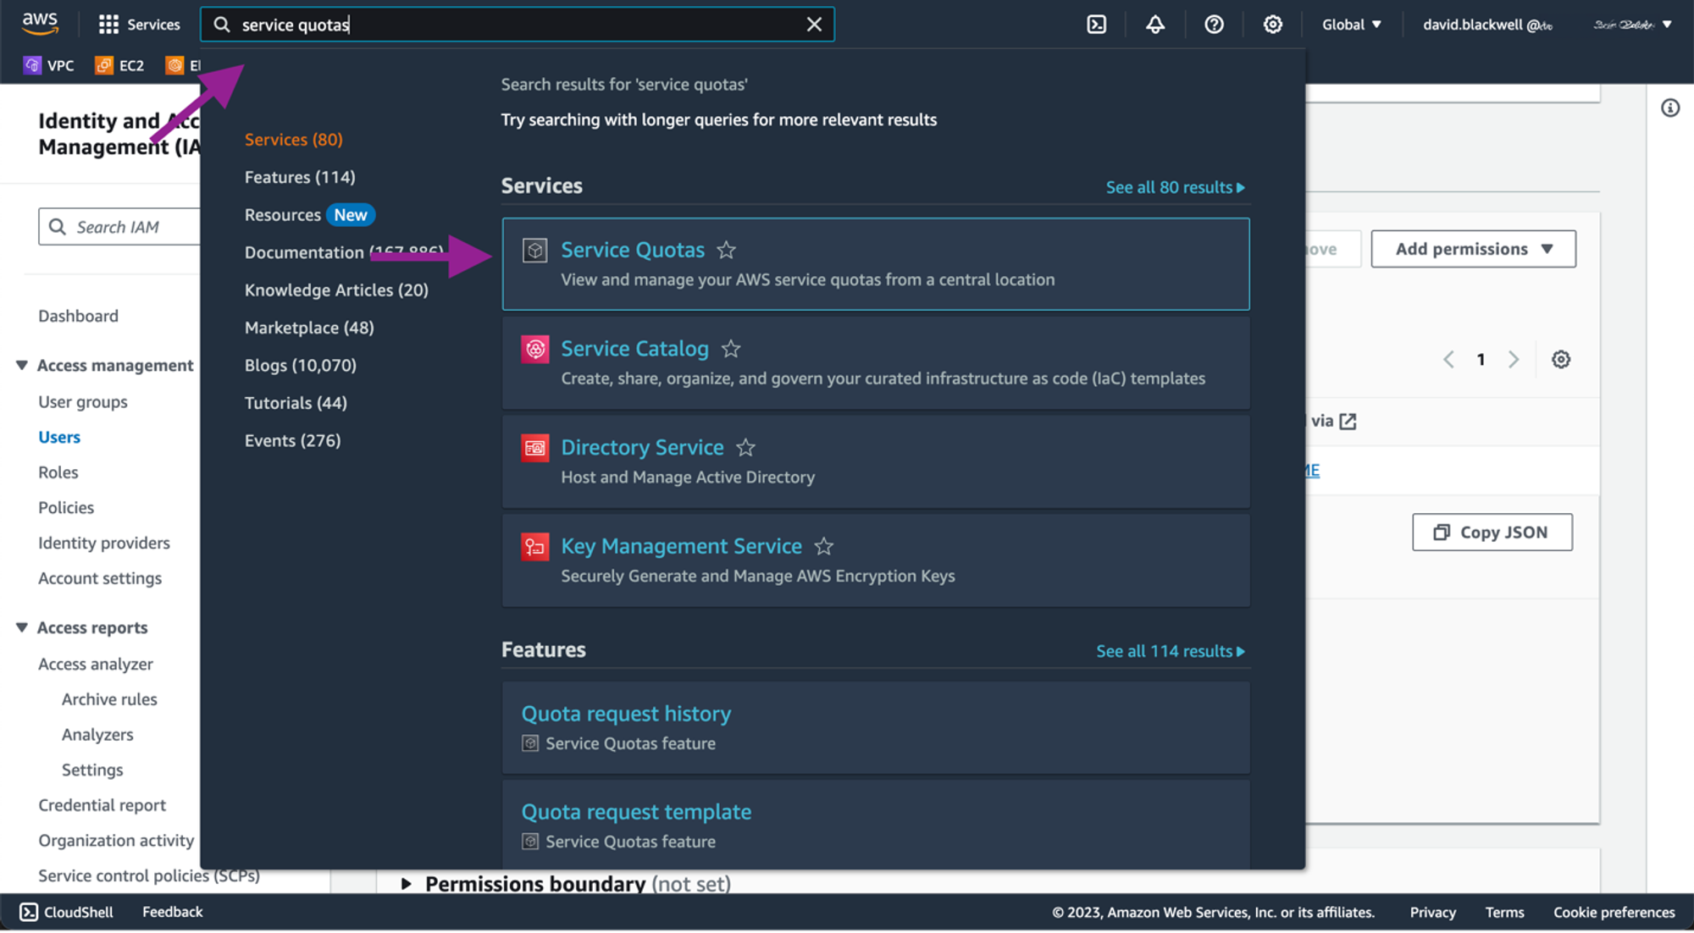
Task: Click table preferences gear icon
Action: pos(1560,360)
